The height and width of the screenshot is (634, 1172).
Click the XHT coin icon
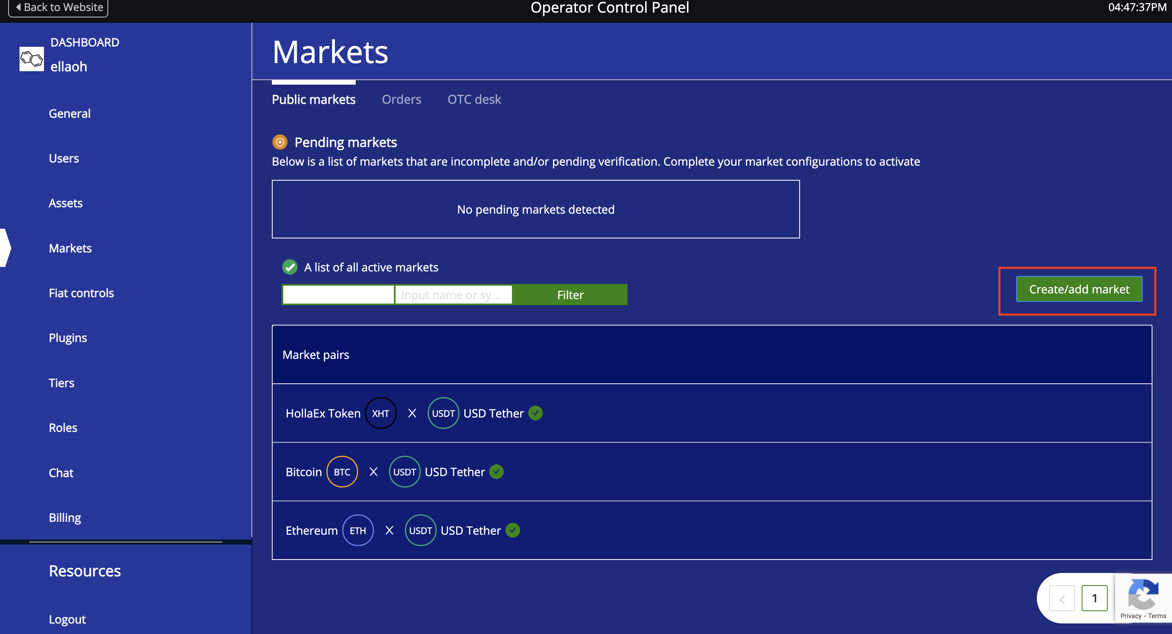tap(380, 413)
